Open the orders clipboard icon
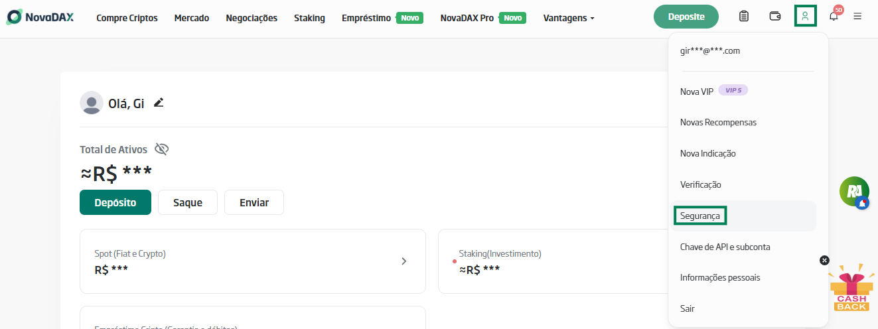This screenshot has width=878, height=329. coord(744,17)
